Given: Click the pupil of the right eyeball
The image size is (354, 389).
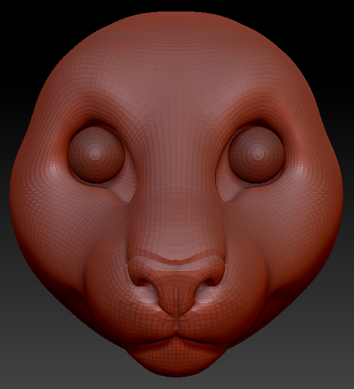Looking at the screenshot, I should 258,154.
